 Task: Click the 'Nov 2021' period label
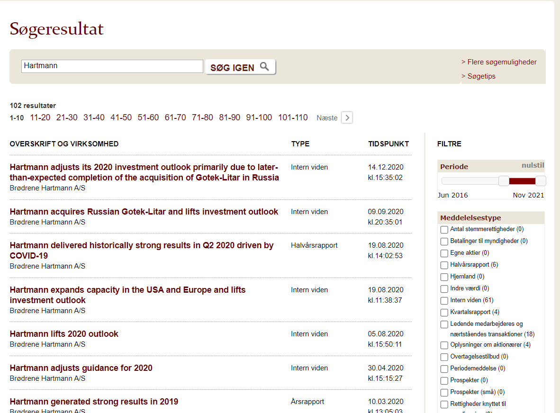pos(529,195)
